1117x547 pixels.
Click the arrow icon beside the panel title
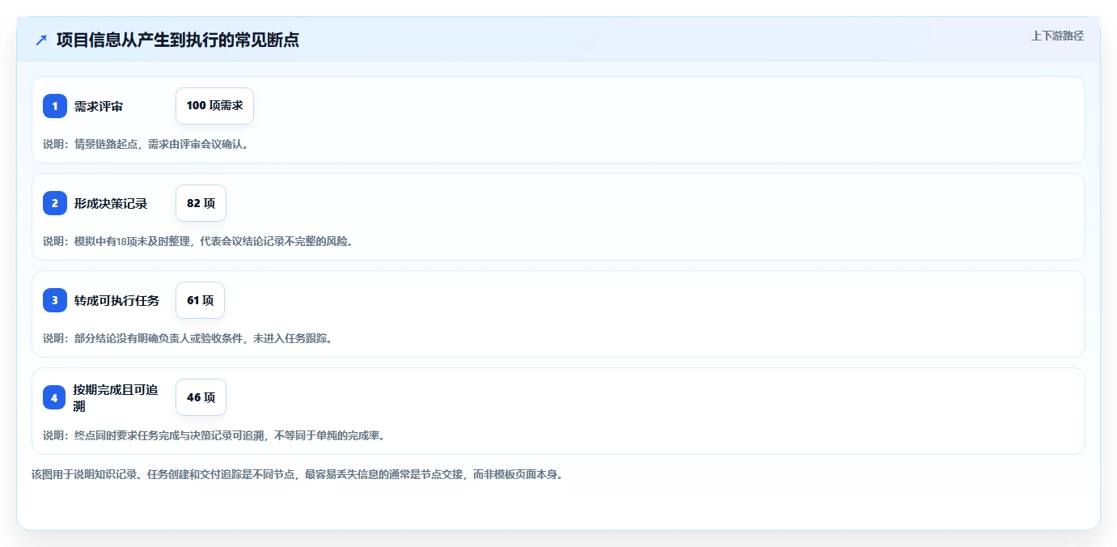41,40
